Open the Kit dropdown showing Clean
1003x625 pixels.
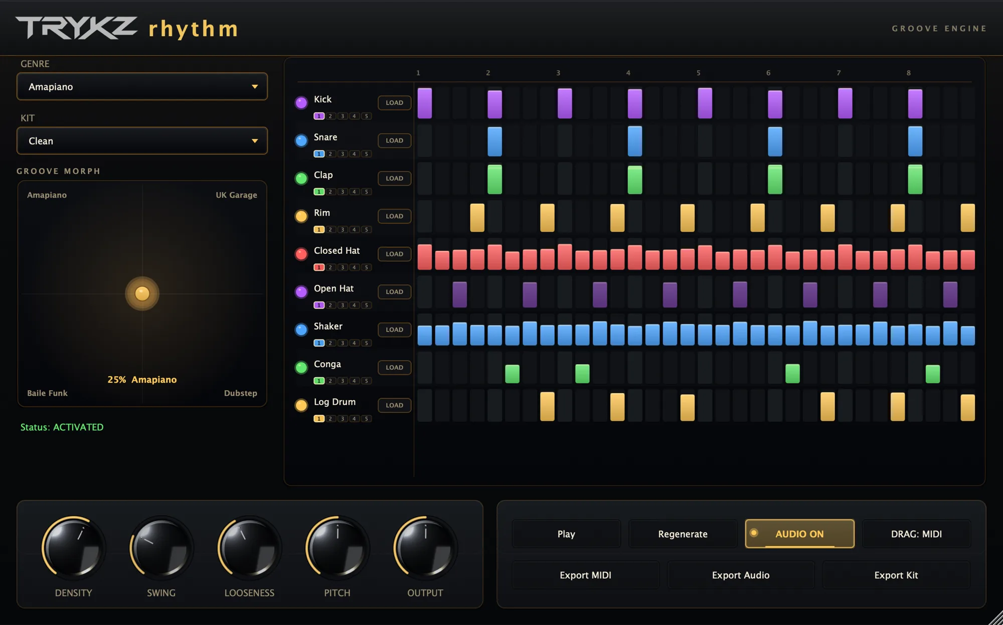tap(142, 141)
